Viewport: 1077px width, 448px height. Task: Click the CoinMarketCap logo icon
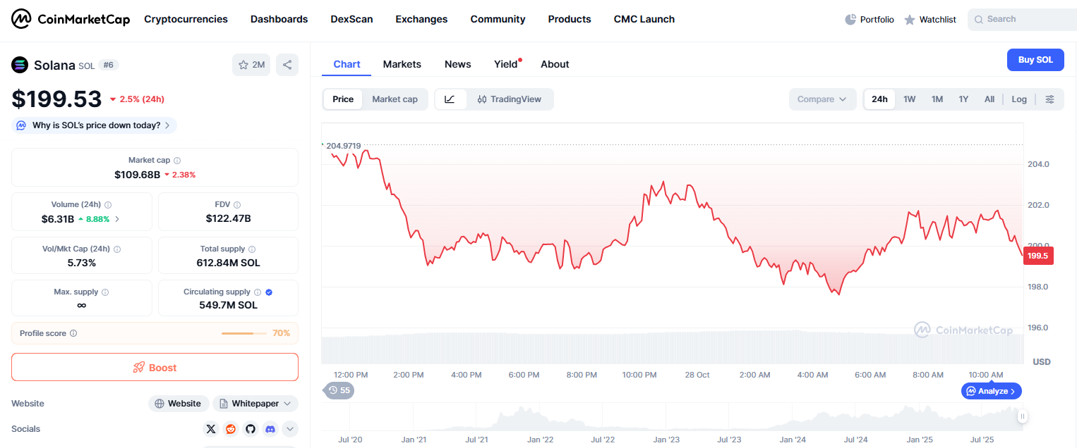click(21, 19)
